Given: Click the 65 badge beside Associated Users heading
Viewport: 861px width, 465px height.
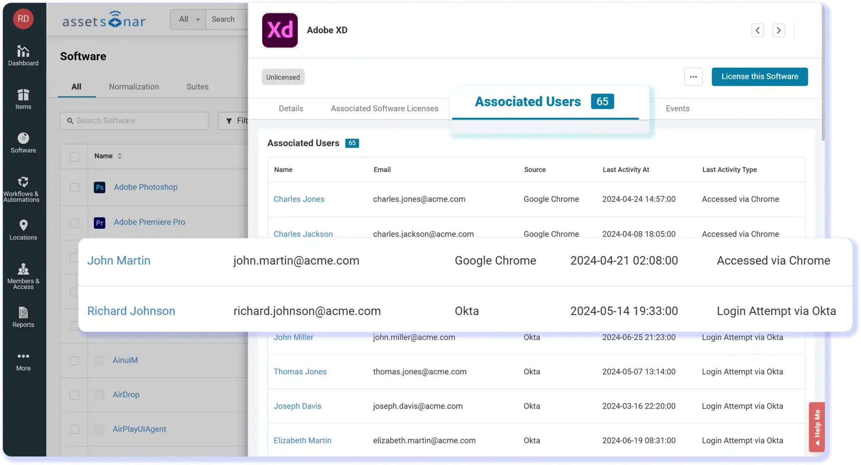Looking at the screenshot, I should point(352,144).
